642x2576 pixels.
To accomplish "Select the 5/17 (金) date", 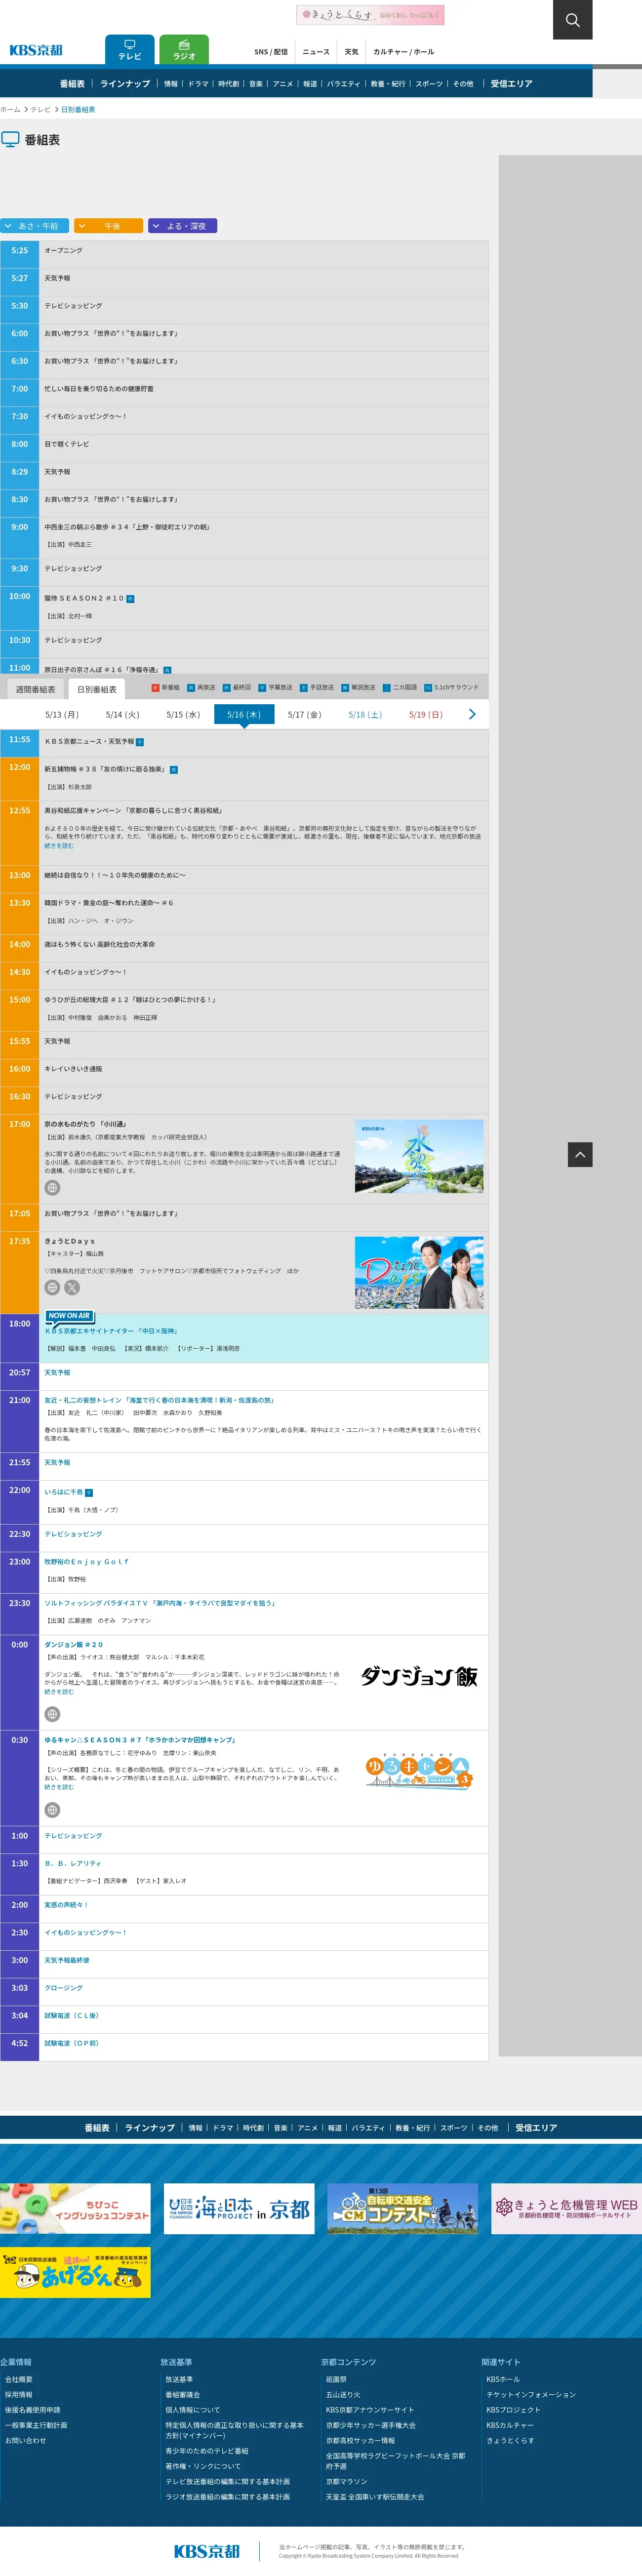I will point(305,715).
